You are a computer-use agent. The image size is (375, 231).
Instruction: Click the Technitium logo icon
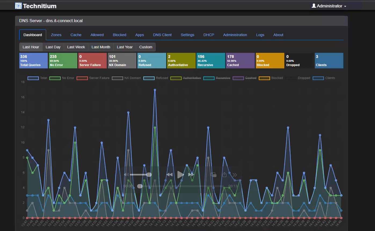click(18, 6)
